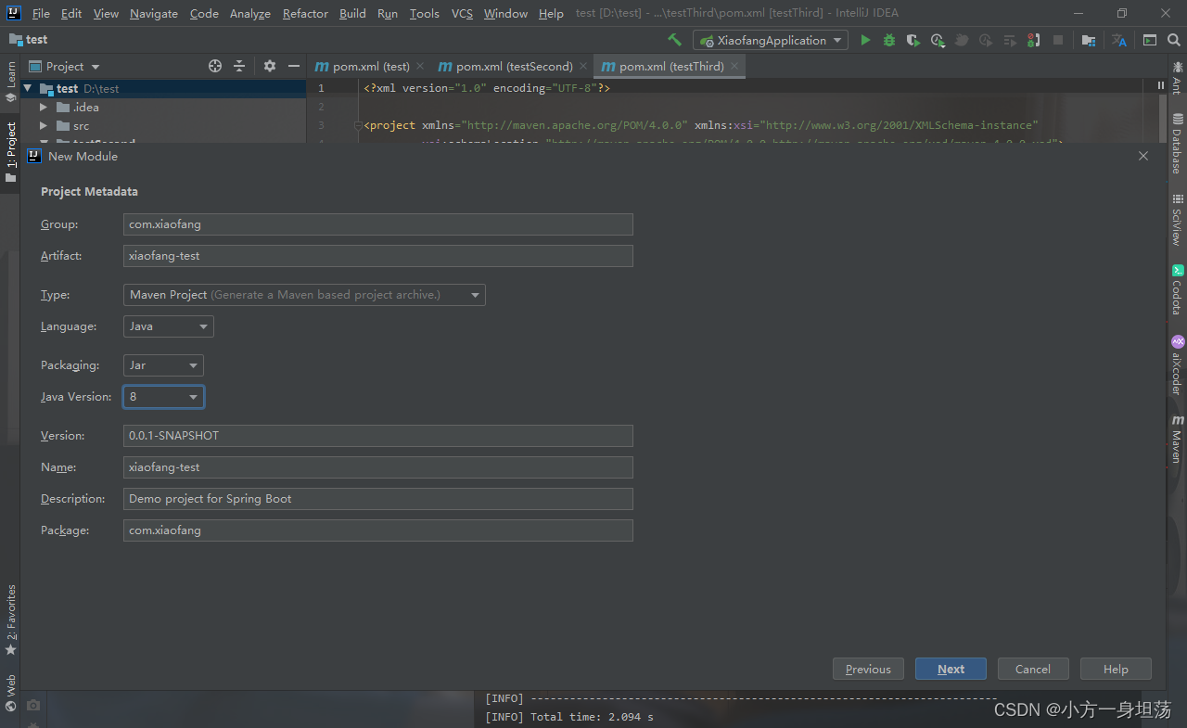Open the VCS menu
This screenshot has height=728, width=1187.
[462, 13]
